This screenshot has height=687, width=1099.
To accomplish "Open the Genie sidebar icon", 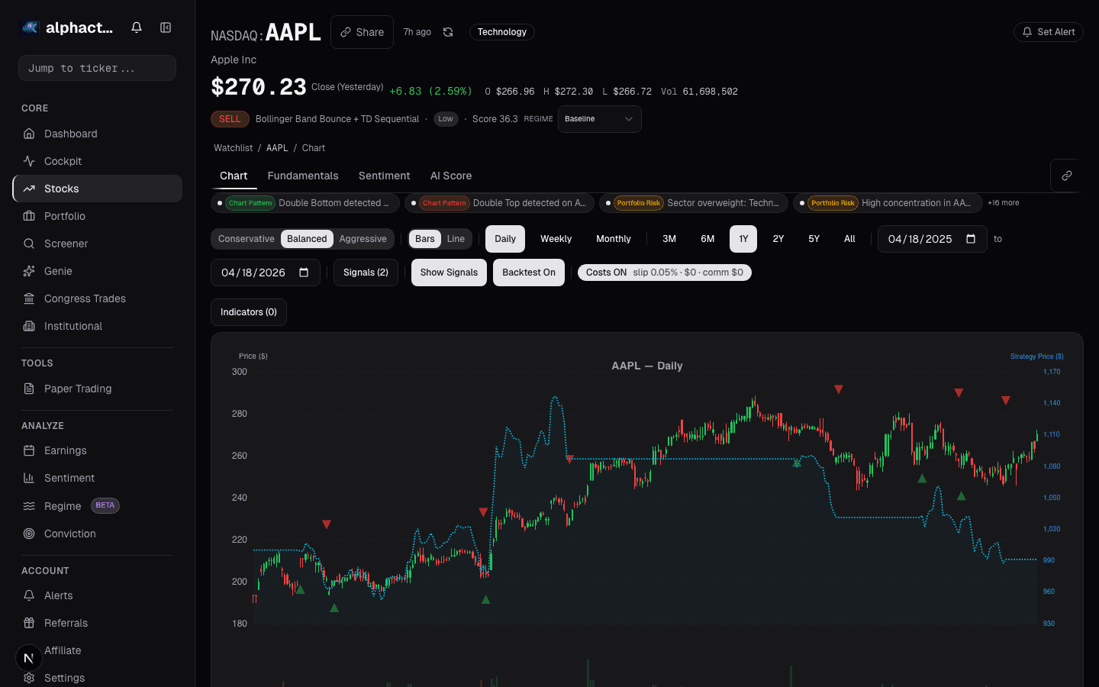I will pos(31,271).
